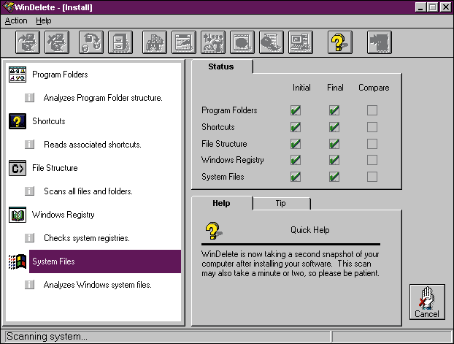The image size is (454, 344).
Task: Click the exit door toolbar icon
Action: click(380, 42)
